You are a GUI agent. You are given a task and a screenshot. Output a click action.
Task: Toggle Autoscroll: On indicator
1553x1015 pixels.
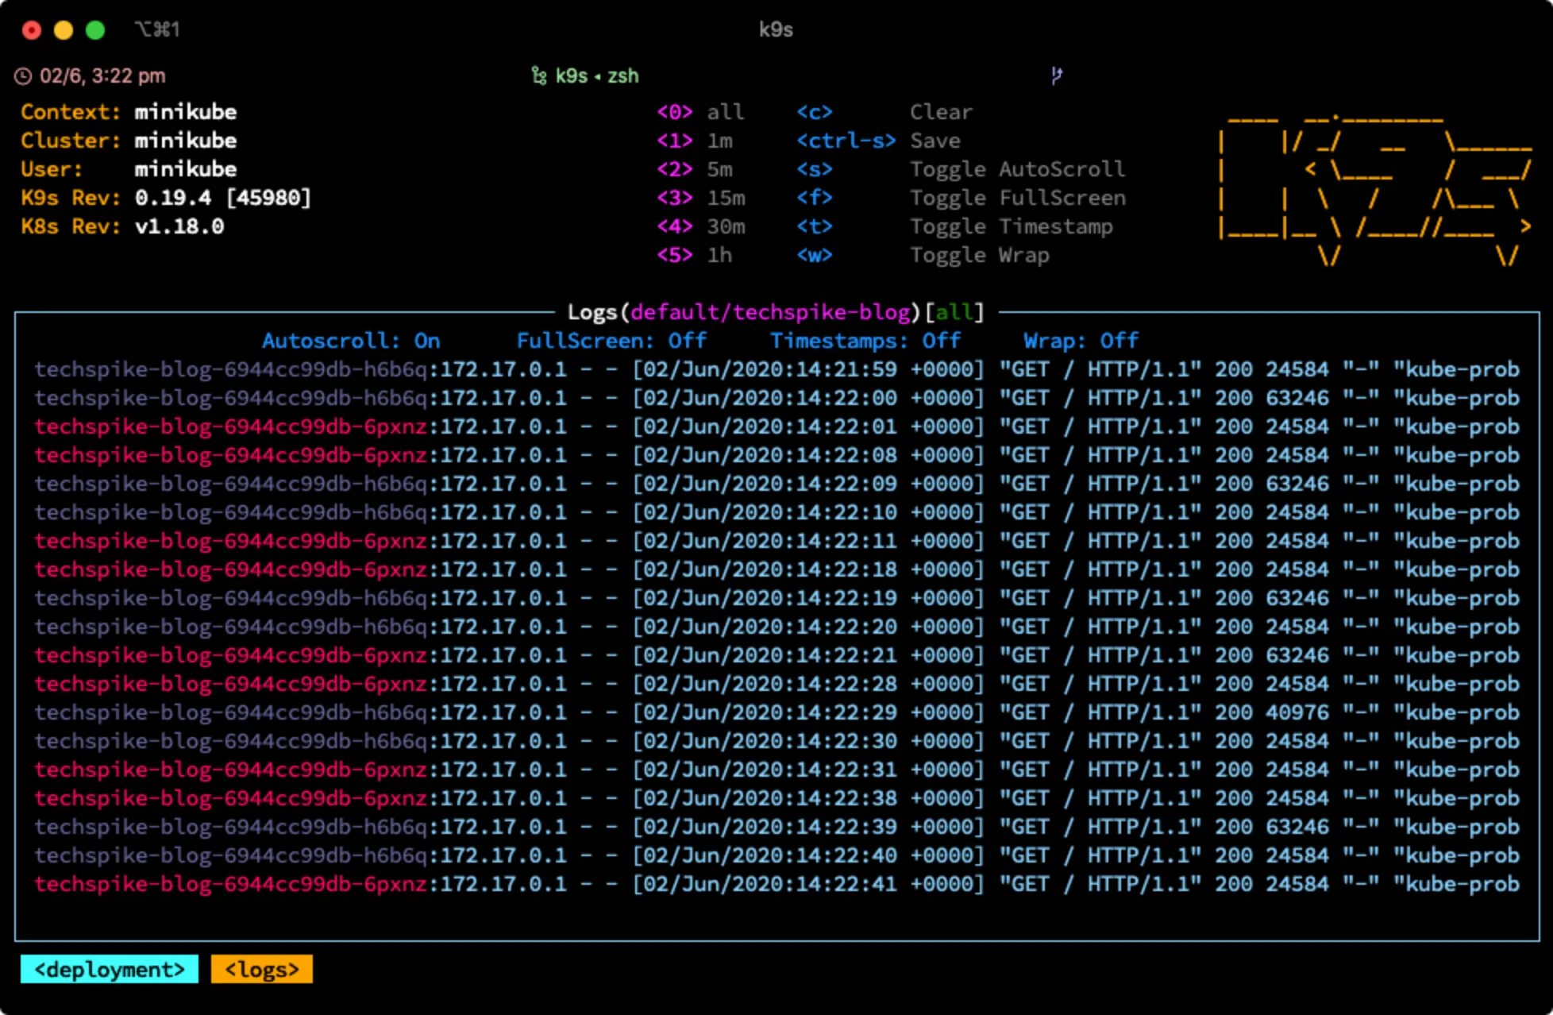click(x=351, y=341)
